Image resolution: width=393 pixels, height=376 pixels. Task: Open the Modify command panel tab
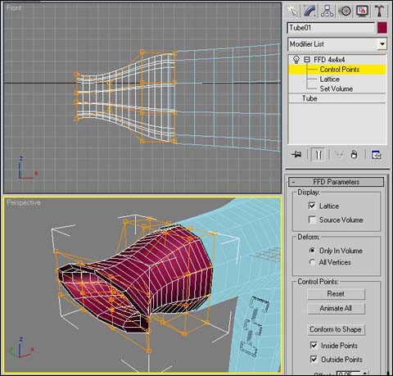click(x=309, y=11)
